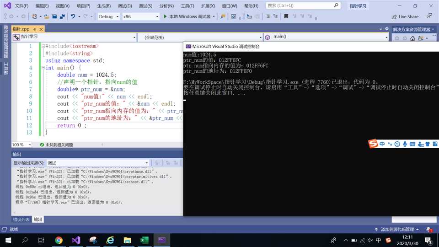This screenshot has height=247, width=439.
Task: Open the 调试(D) menu
Action: point(124,5)
